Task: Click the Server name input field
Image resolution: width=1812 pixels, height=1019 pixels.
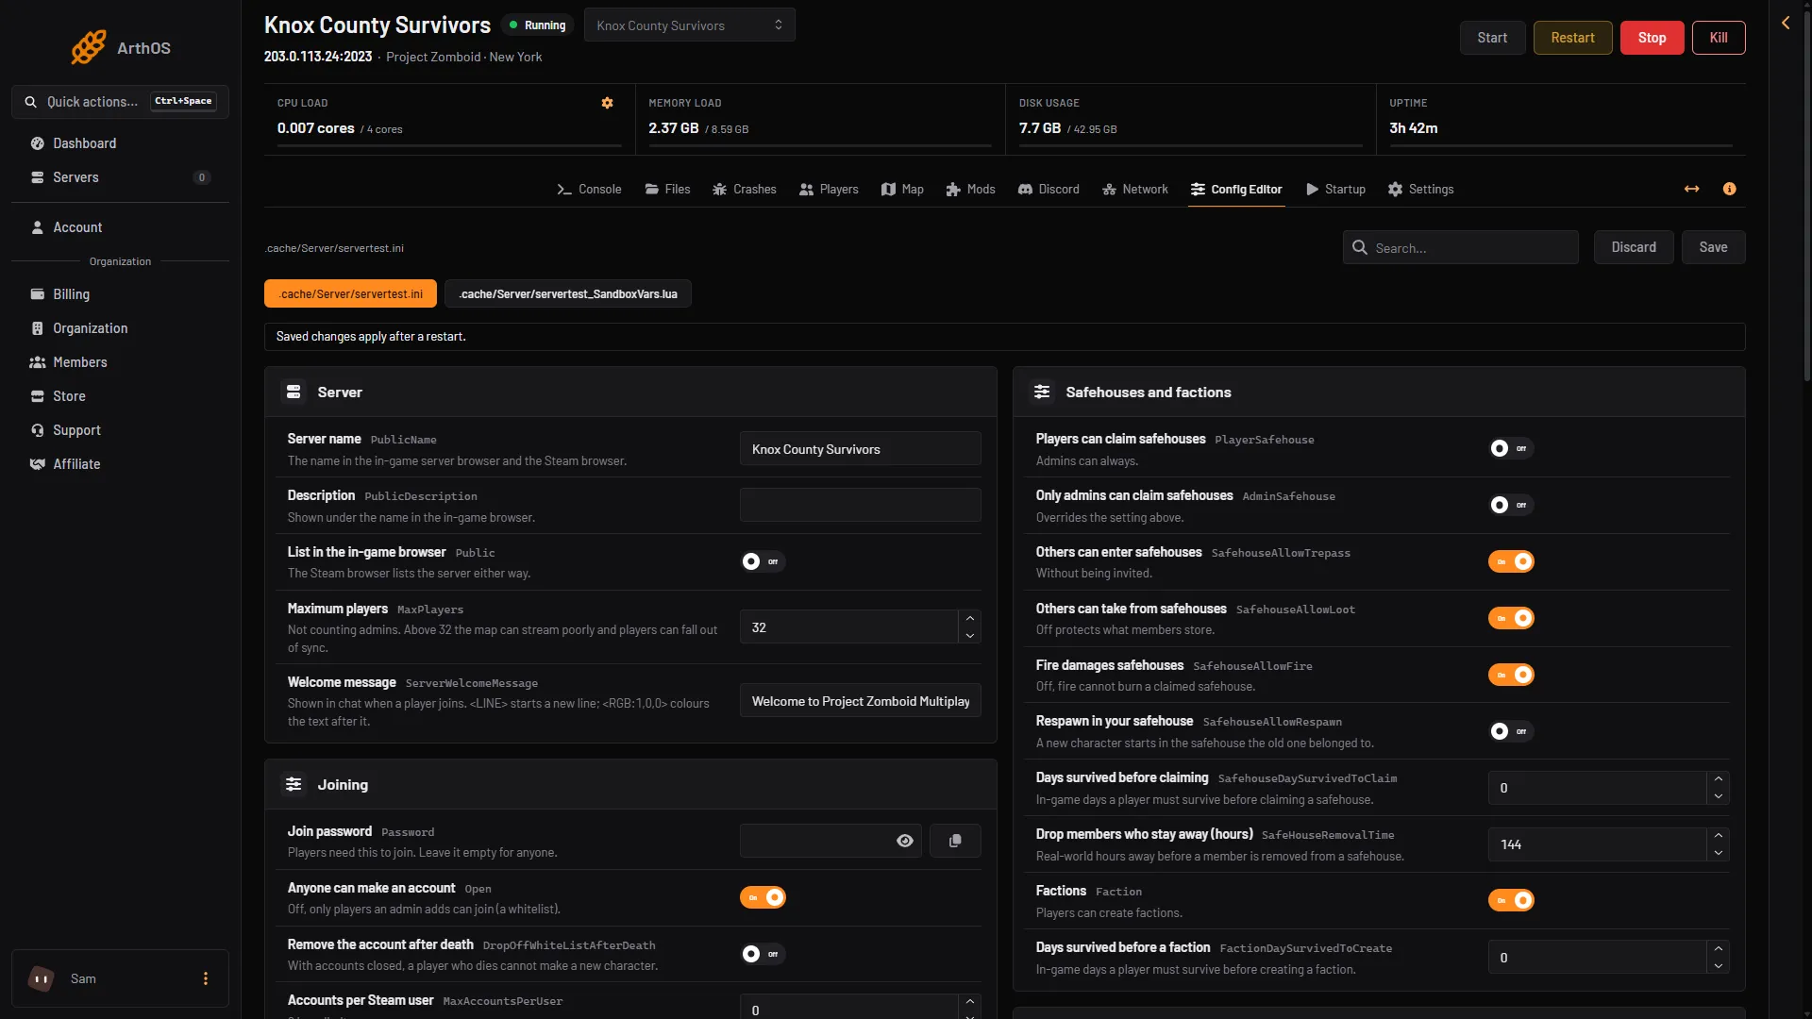Action: click(860, 449)
